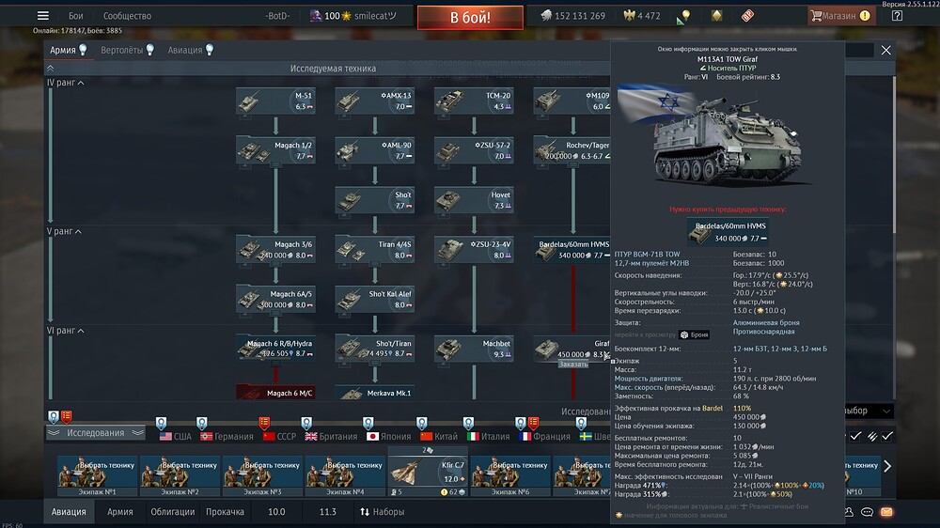
Task: Click the Silver Lions balance 152 131 269
Action: point(572,16)
